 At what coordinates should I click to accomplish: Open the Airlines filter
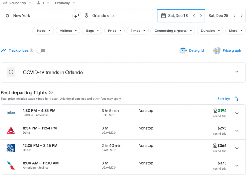[68, 31]
